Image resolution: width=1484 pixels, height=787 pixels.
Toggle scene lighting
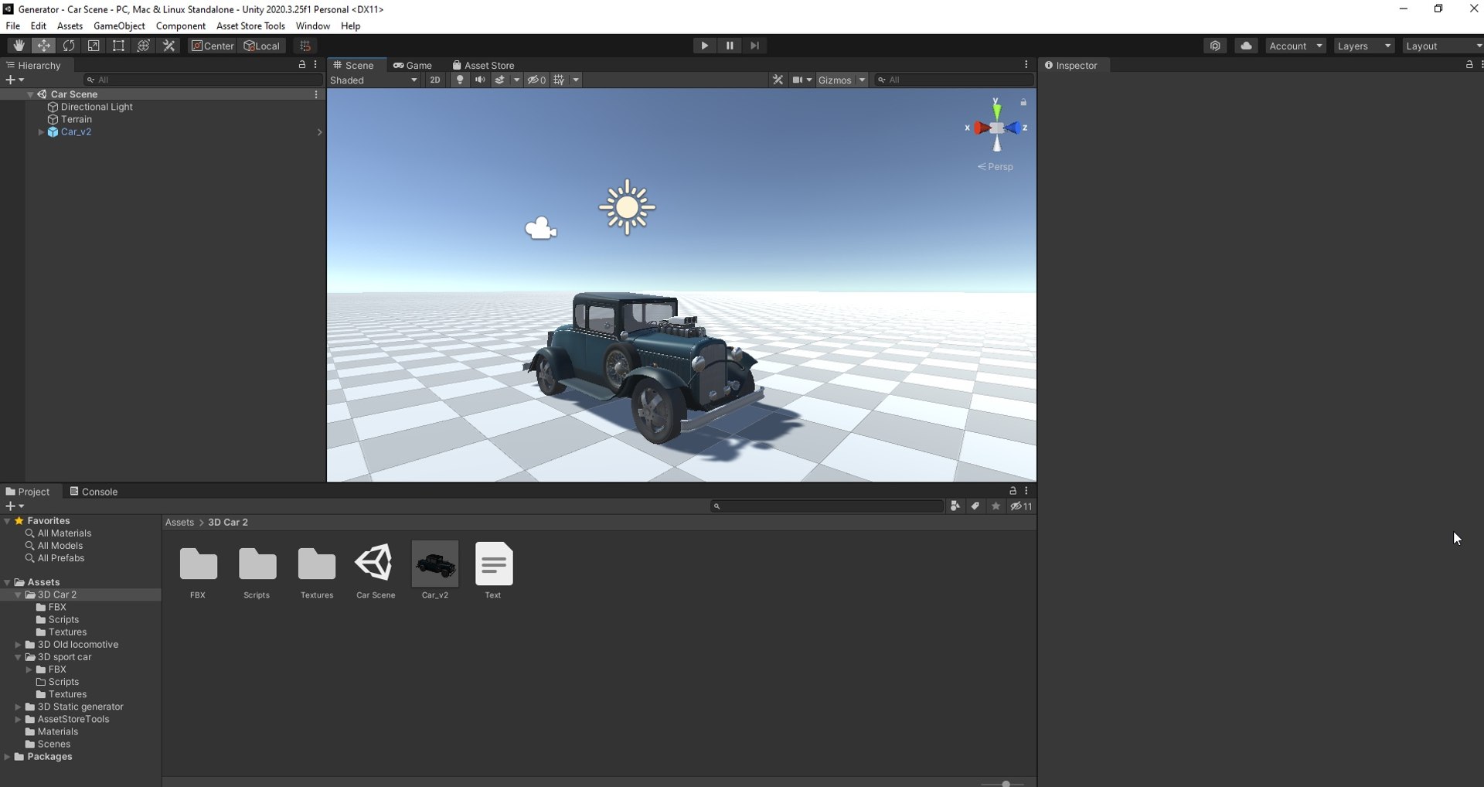click(x=460, y=80)
